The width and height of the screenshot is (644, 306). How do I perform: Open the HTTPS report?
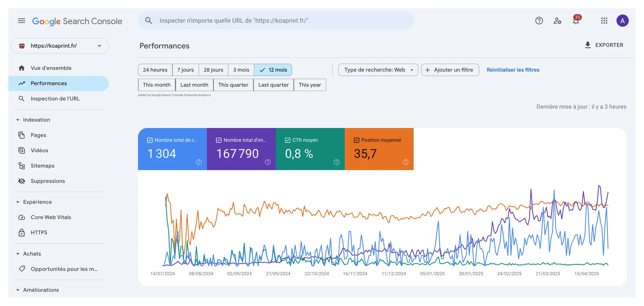click(59, 232)
